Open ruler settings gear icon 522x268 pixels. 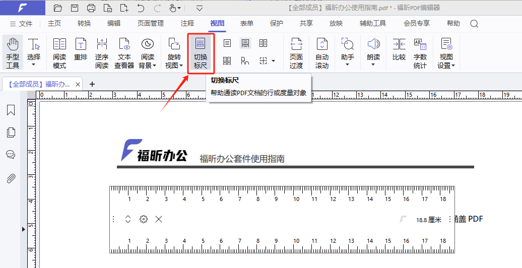point(144,219)
